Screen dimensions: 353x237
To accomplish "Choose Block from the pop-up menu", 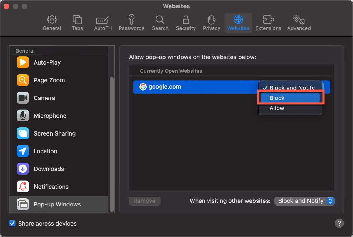I will tap(290, 98).
